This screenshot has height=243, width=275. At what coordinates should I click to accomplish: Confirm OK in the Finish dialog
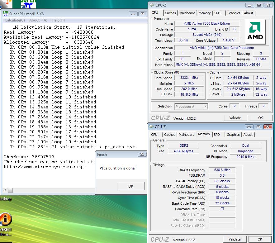point(131,186)
